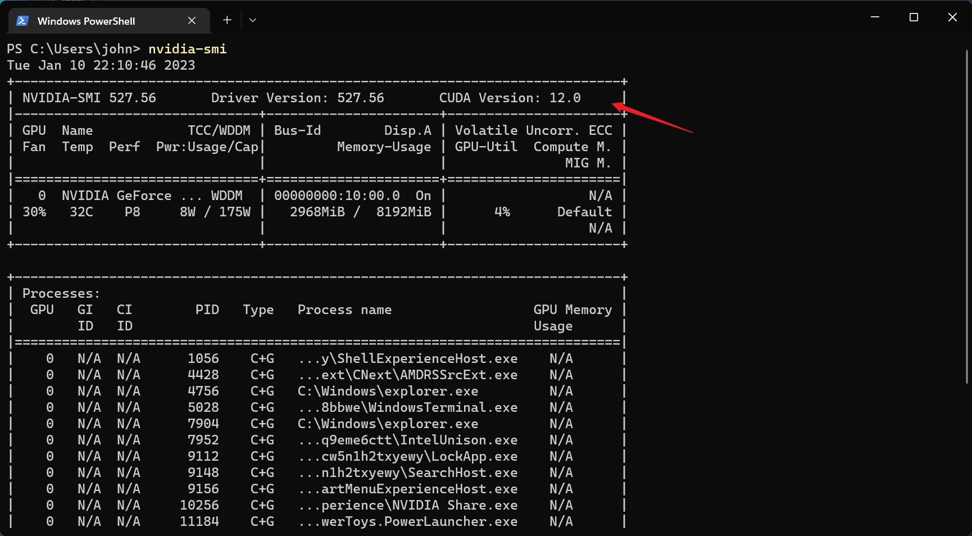Click the 'Pwr:Usage/Cap' header

coord(207,147)
